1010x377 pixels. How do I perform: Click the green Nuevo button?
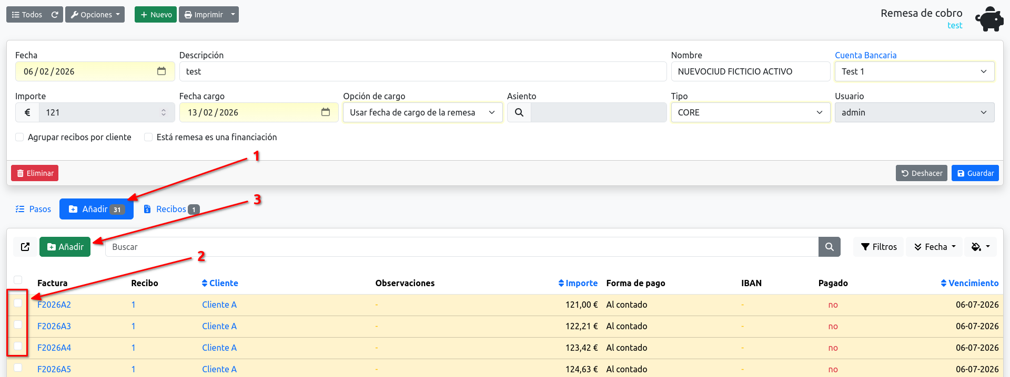pyautogui.click(x=156, y=15)
